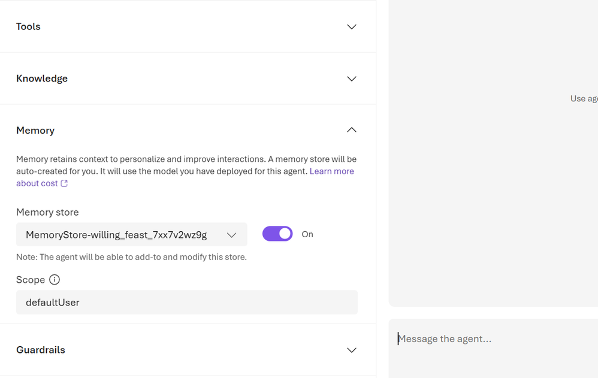Viewport: 598px width, 378px height.
Task: Collapse the Memory section chevron
Action: coord(352,130)
